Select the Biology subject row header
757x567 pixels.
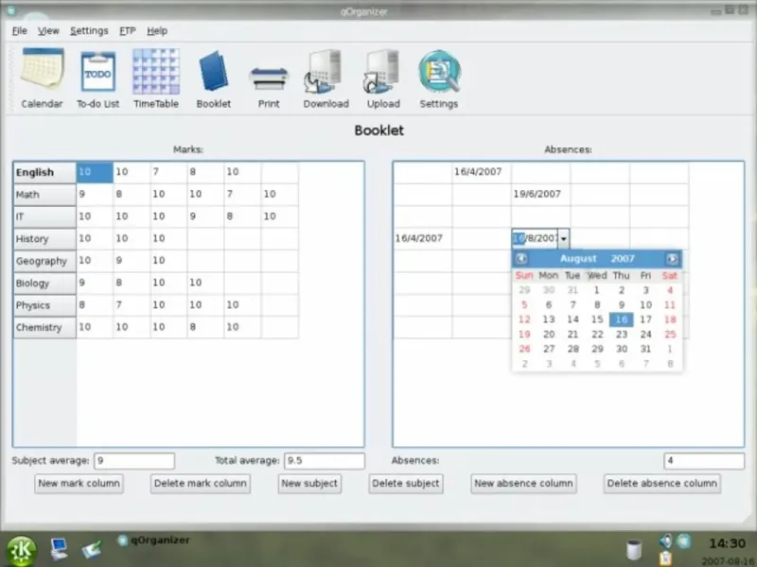pos(44,283)
